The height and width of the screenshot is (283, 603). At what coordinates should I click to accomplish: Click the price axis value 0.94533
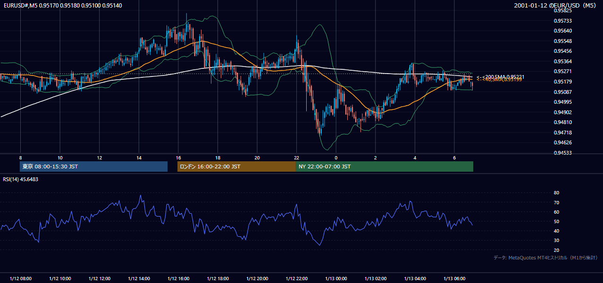point(562,153)
